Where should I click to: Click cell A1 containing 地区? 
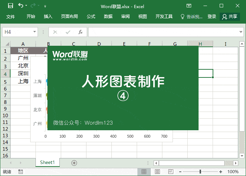coord(23,51)
